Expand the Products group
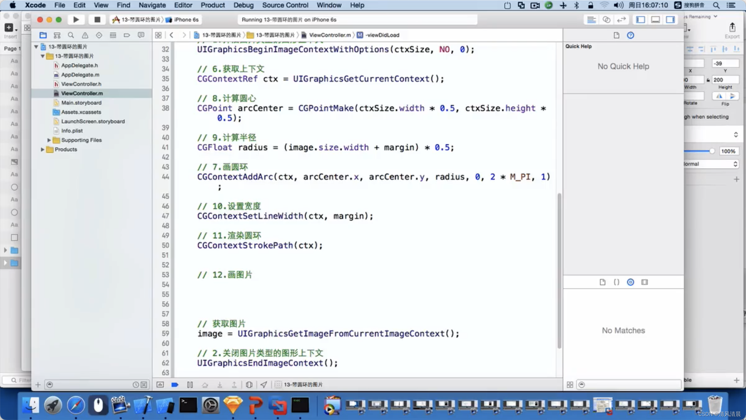The image size is (746, 420). click(x=42, y=149)
